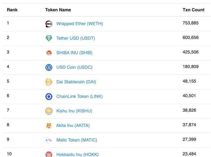The image size is (211, 157).
Task: Click the Wrapped Ether WETH logo icon
Action: tap(49, 24)
